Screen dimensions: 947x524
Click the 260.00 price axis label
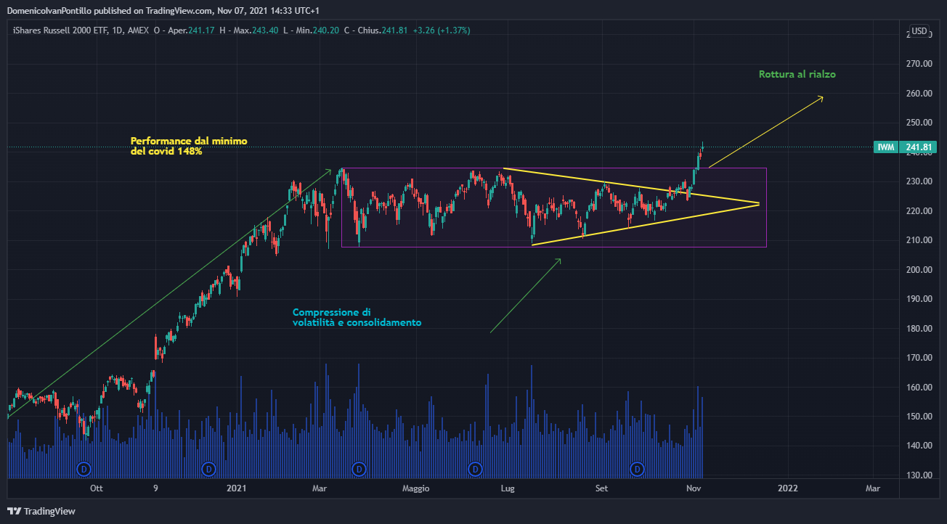click(918, 94)
